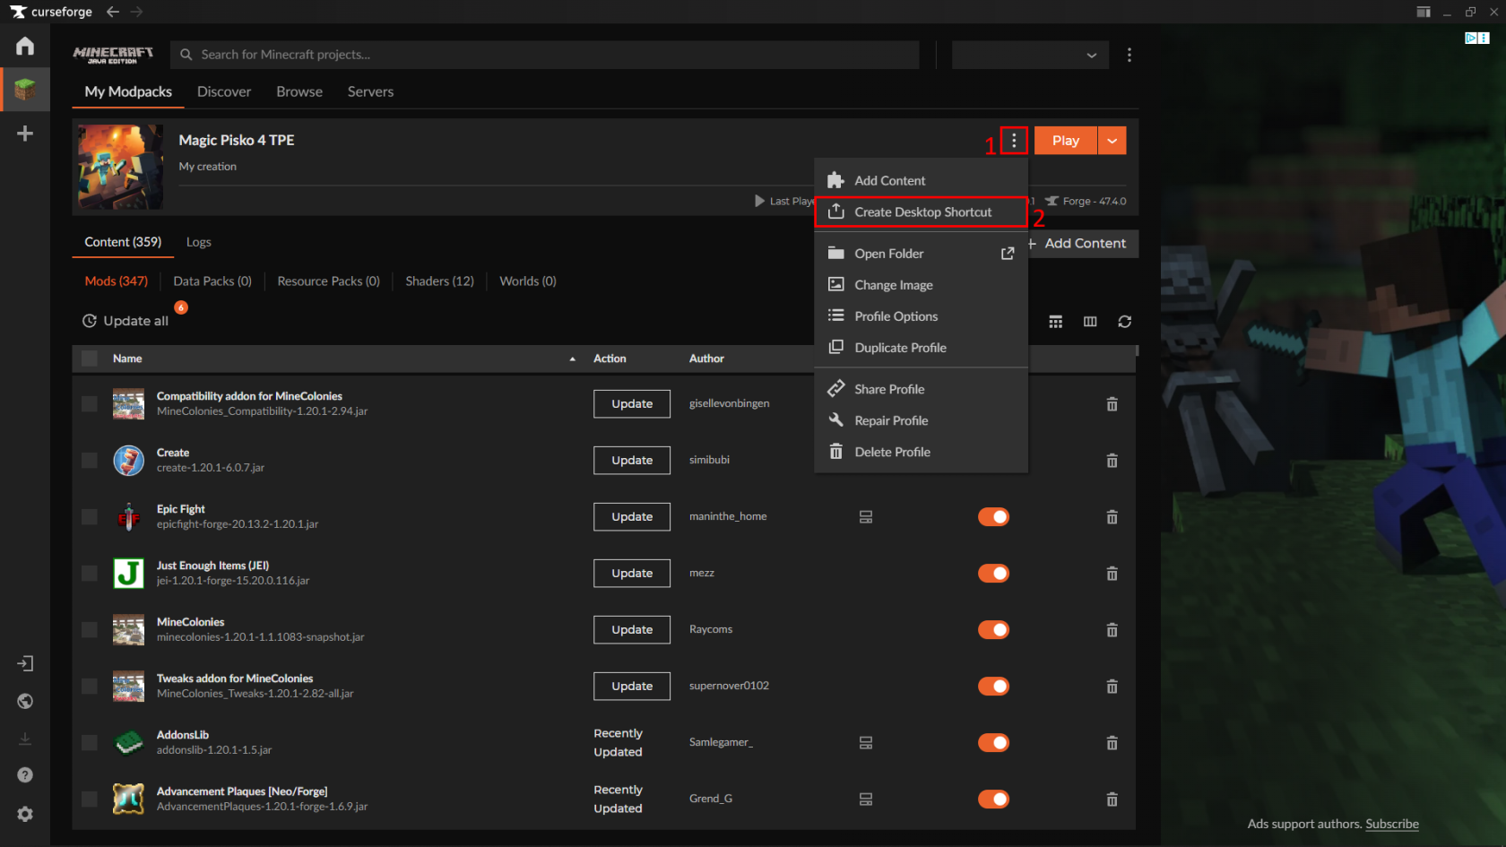Open the Play button dropdown arrow

point(1112,140)
